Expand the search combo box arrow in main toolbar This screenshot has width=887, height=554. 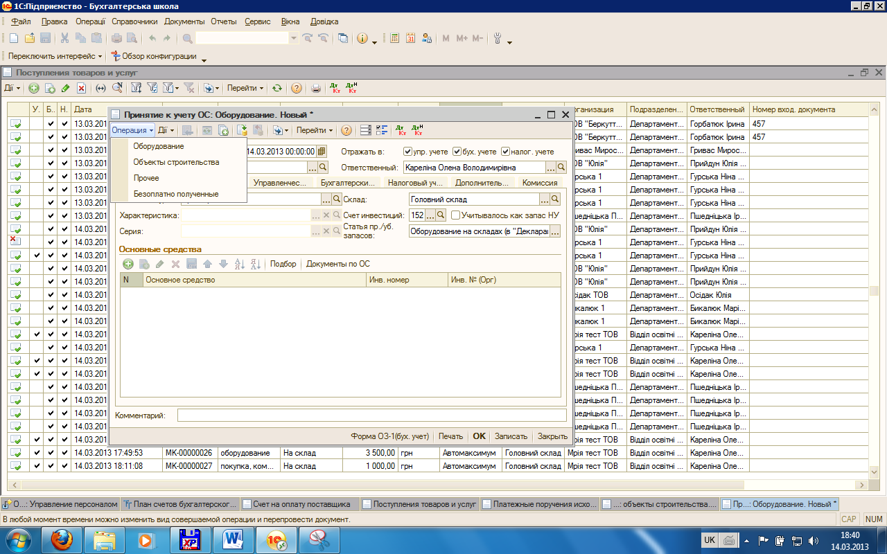point(294,39)
